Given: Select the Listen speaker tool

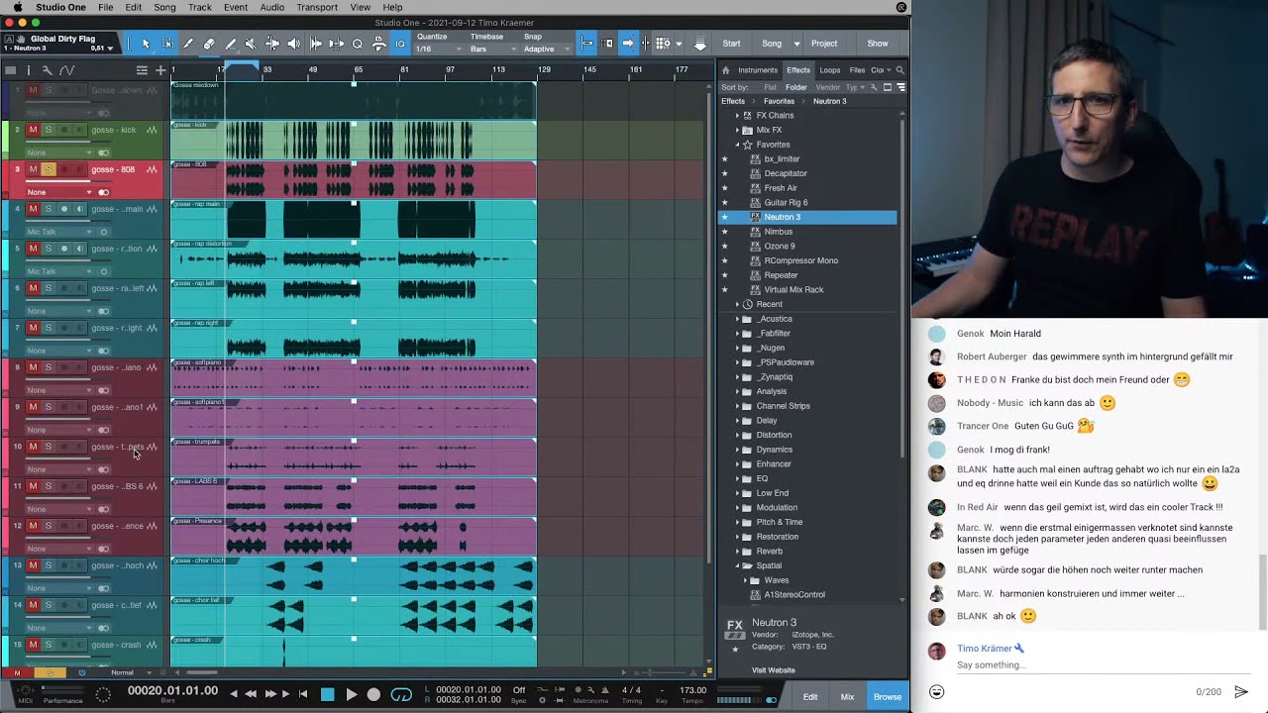Looking at the screenshot, I should coord(293,44).
